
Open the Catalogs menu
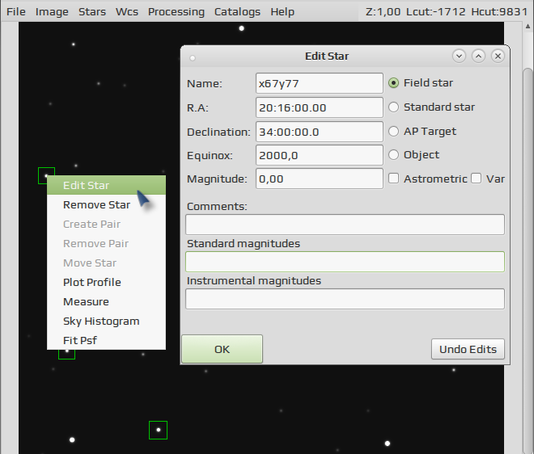click(x=237, y=11)
